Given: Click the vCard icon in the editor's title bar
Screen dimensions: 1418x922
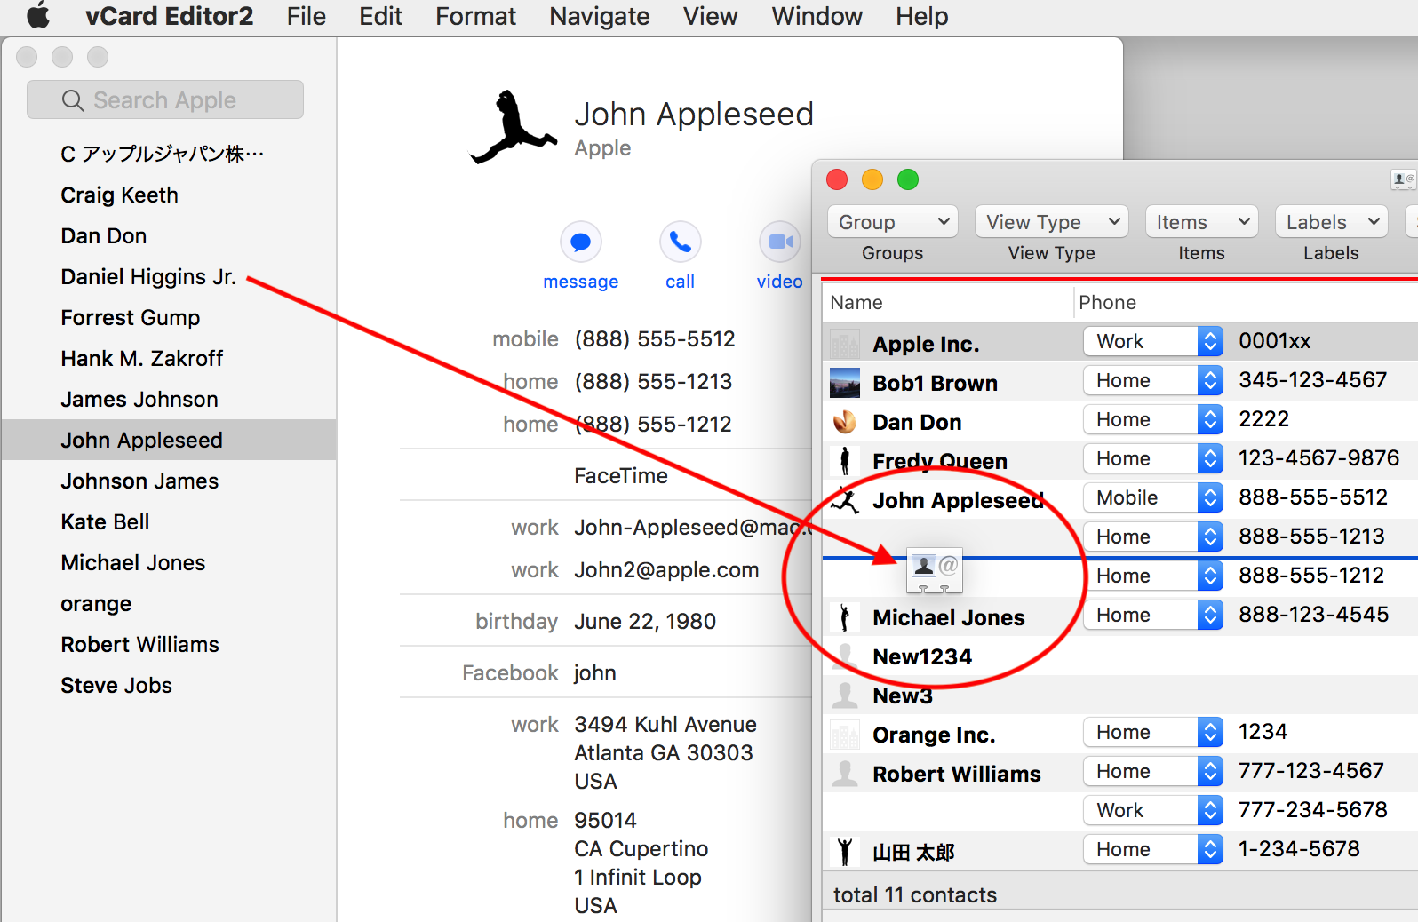Looking at the screenshot, I should (1403, 180).
